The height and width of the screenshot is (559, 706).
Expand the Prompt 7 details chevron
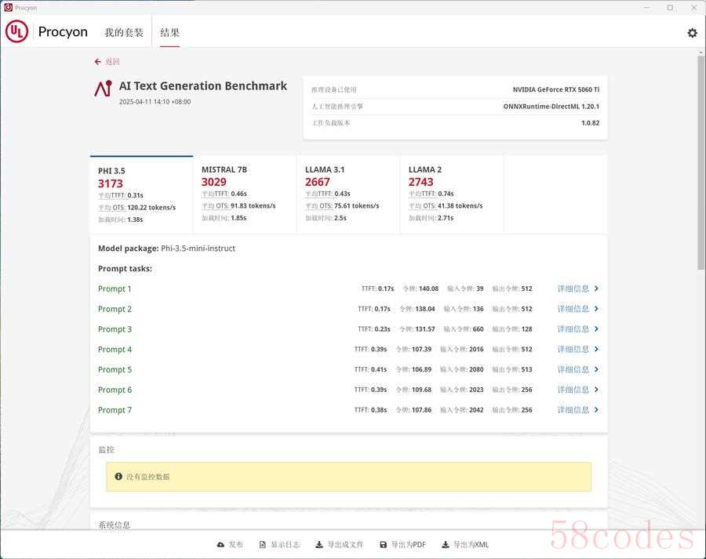pyautogui.click(x=596, y=410)
